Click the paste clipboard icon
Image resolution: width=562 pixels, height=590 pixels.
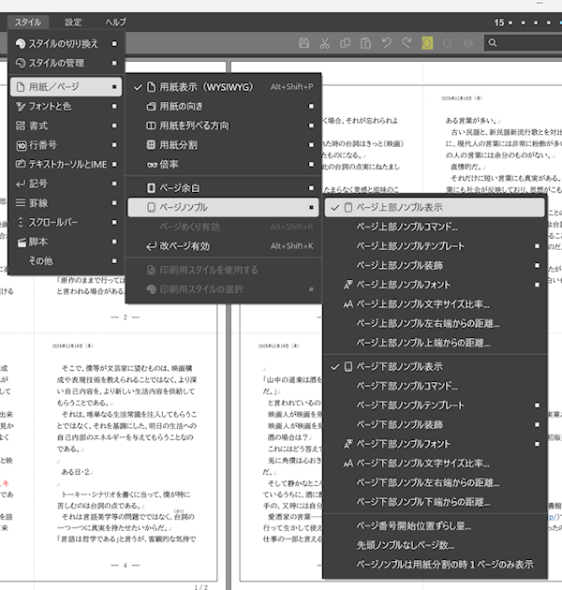coord(365,43)
